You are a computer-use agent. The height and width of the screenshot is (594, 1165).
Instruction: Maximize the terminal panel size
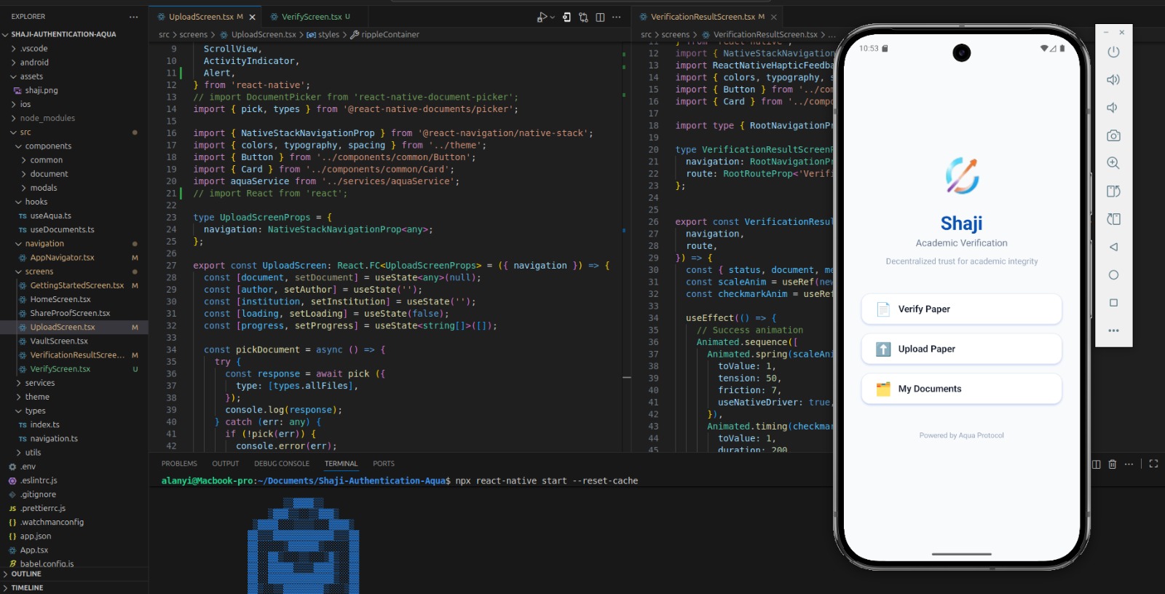click(x=1153, y=464)
